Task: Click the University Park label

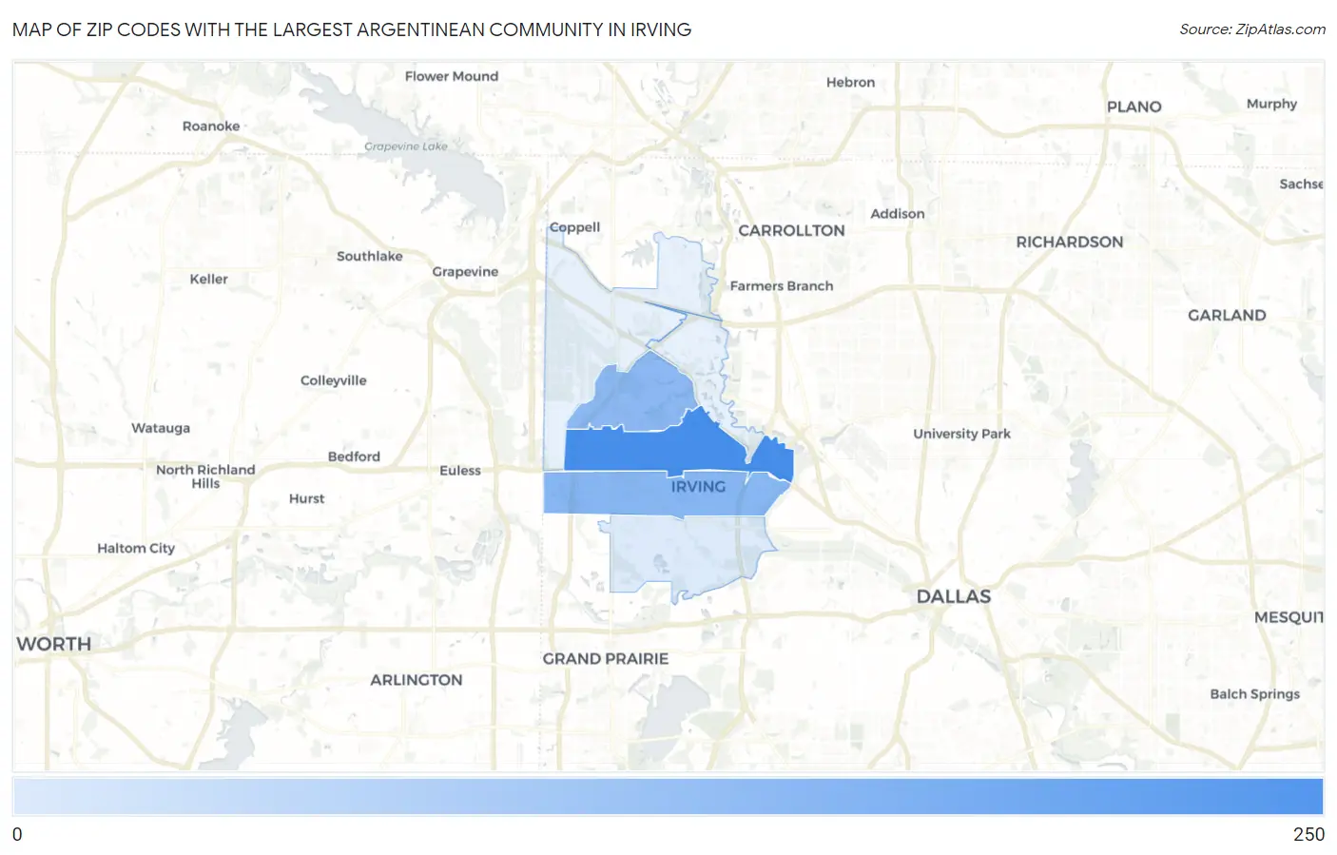Action: (x=962, y=434)
